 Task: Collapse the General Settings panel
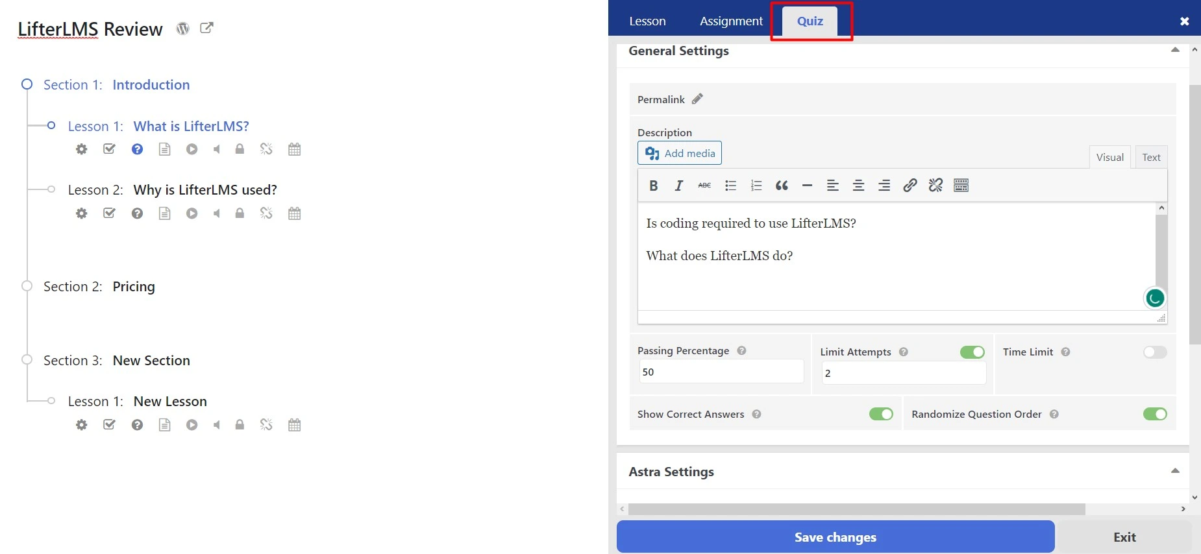tap(1175, 50)
